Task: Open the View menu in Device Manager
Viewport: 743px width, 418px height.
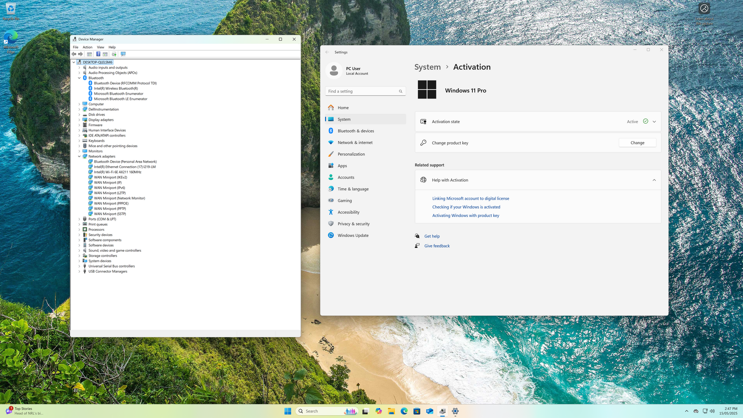Action: click(100, 47)
